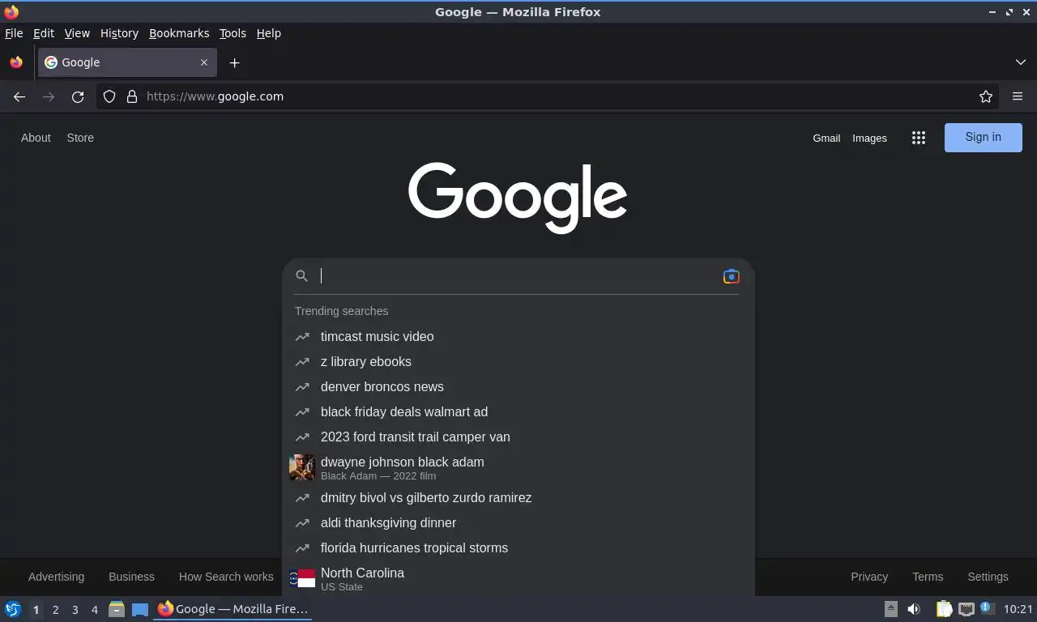This screenshot has width=1037, height=622.
Task: Open the Help menu
Action: (x=269, y=33)
